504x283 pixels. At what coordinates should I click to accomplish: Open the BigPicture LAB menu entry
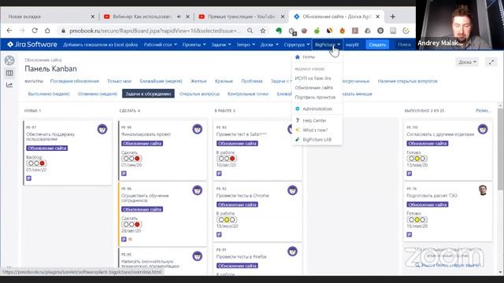pyautogui.click(x=317, y=140)
